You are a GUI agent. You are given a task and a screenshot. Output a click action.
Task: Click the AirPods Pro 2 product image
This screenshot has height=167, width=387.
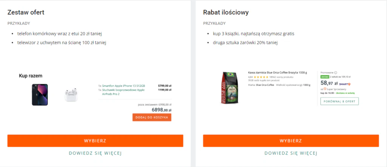[70, 95]
